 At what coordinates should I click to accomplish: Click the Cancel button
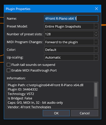pos(85,113)
